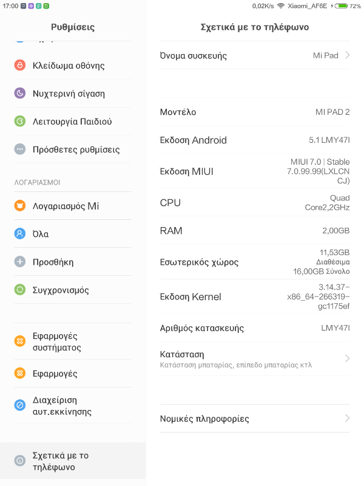Screen dimensions: 364x486
Task: Tap the Πρόσθετες ρυθμίσεις three-dot icon
Action: click(x=20, y=149)
